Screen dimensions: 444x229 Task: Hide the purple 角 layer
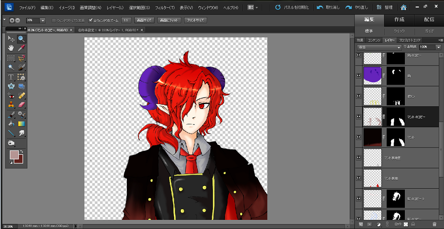coord(358,75)
